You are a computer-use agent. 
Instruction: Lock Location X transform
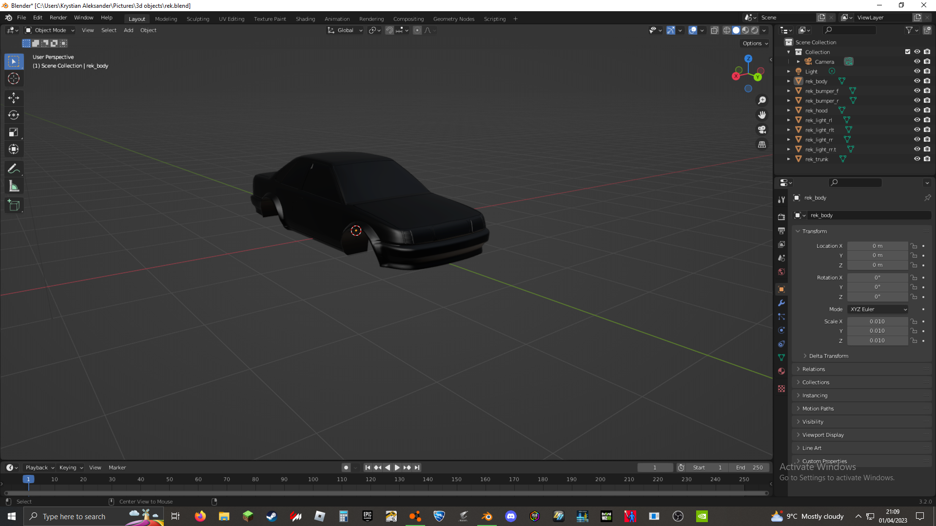pyautogui.click(x=914, y=246)
